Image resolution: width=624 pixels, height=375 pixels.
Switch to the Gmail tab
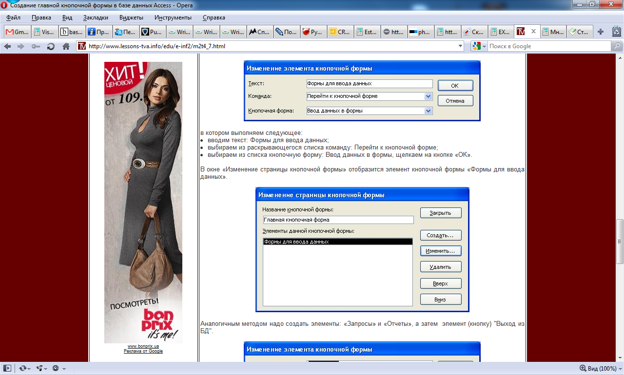17,32
